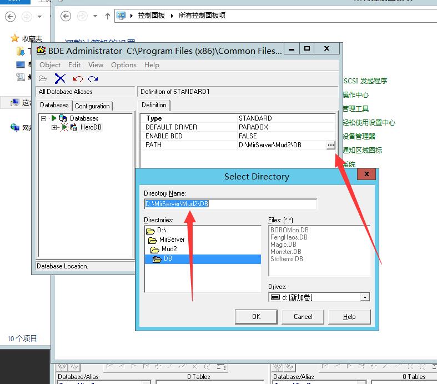This screenshot has width=437, height=384.
Task: Click the Explorer back arrow button
Action: [x=66, y=16]
